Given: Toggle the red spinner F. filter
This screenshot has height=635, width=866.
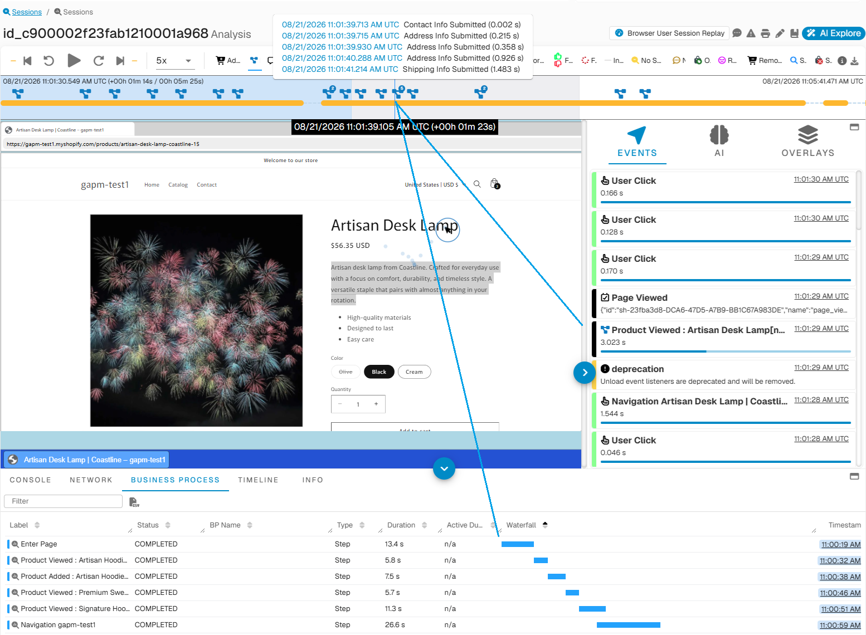Looking at the screenshot, I should (589, 61).
